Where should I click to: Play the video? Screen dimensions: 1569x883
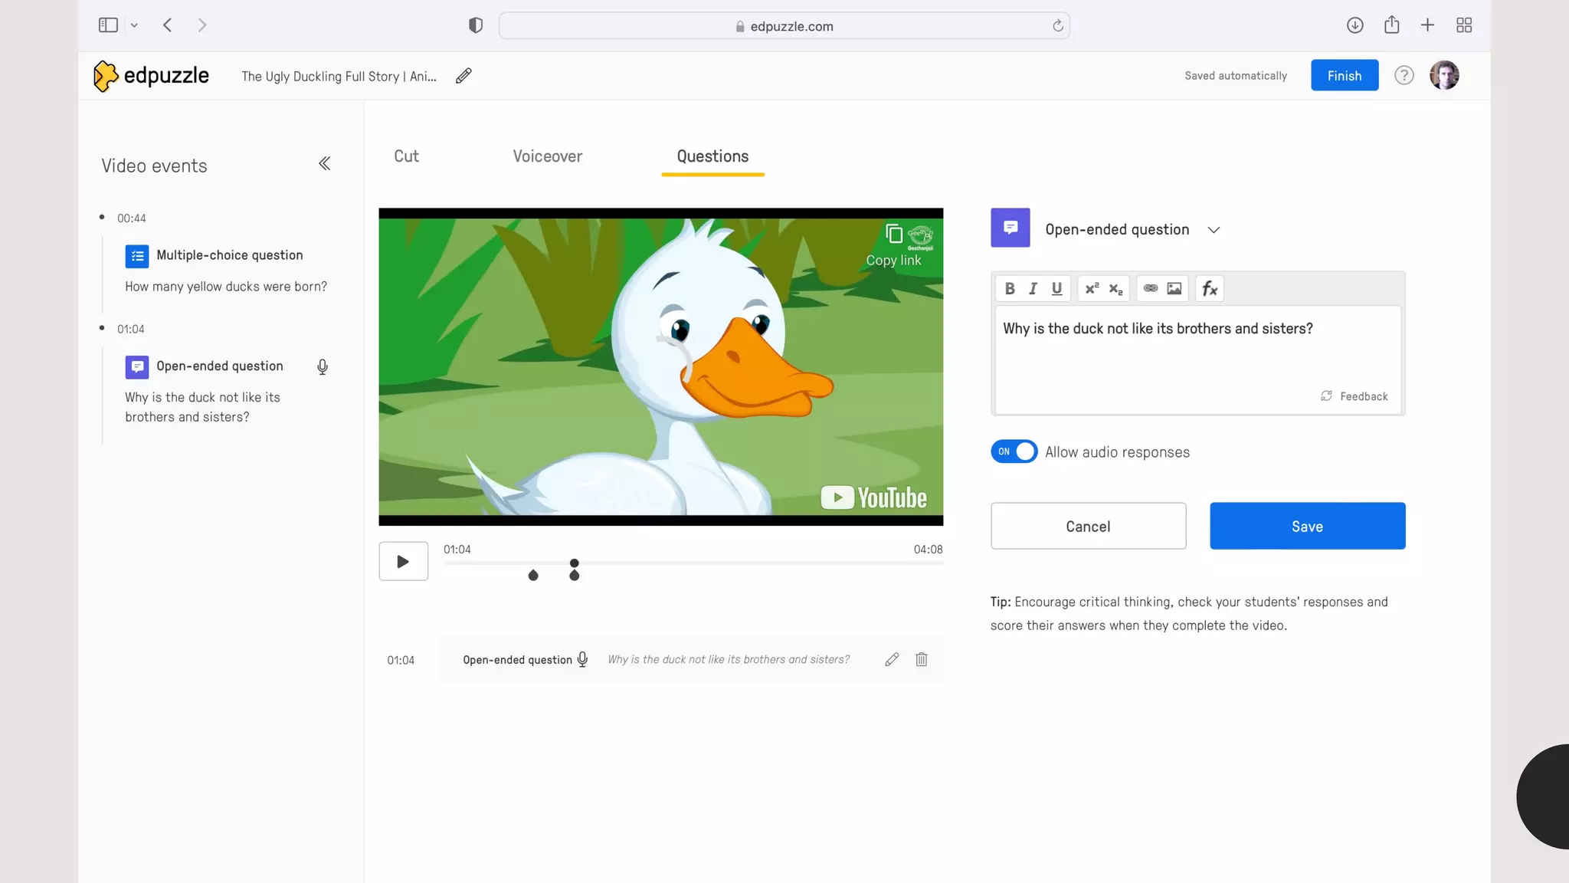403,561
